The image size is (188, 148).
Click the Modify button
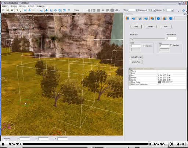pyautogui.click(x=151, y=26)
